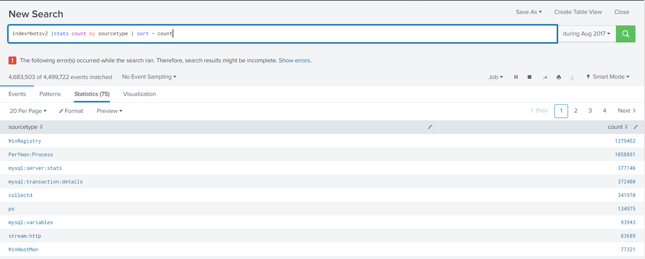Click the count value 372480
645x259 pixels.
coord(626,182)
